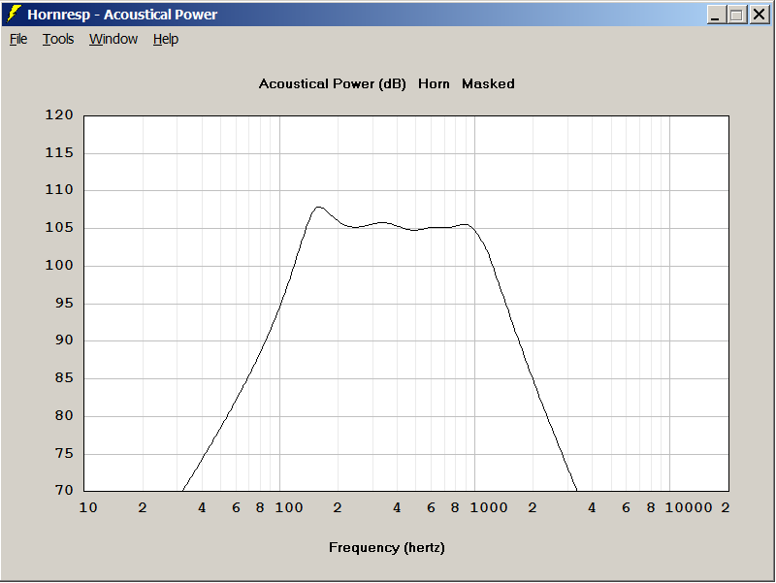Viewport: 776px width, 583px height.
Task: Click the 'Horn' label in chart title
Action: click(x=434, y=83)
